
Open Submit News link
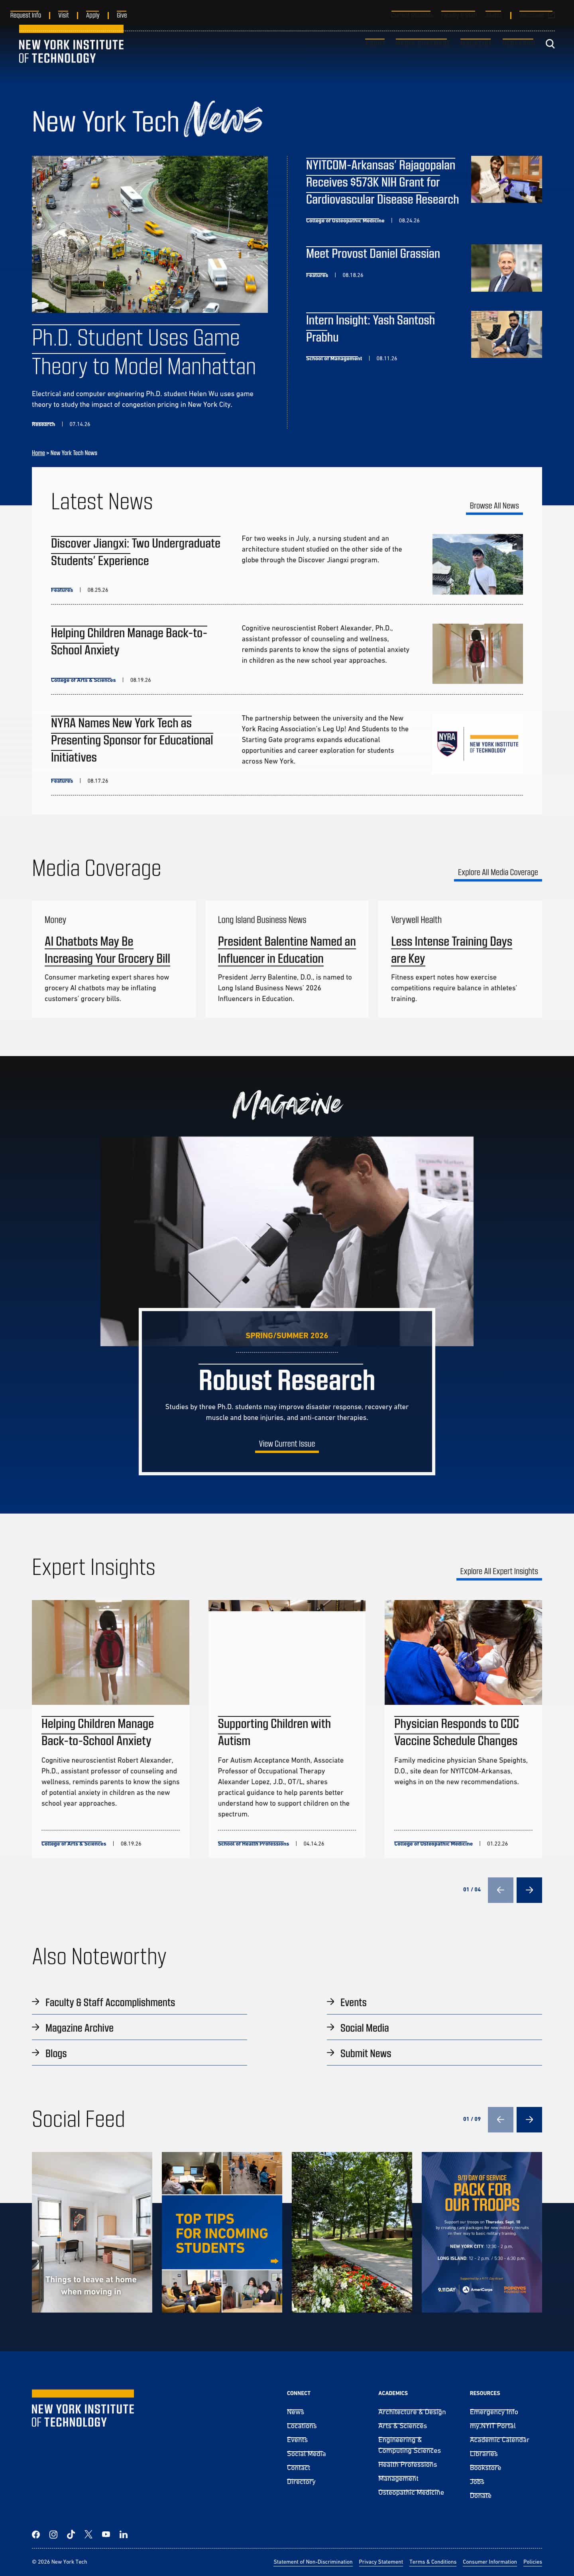365,2053
